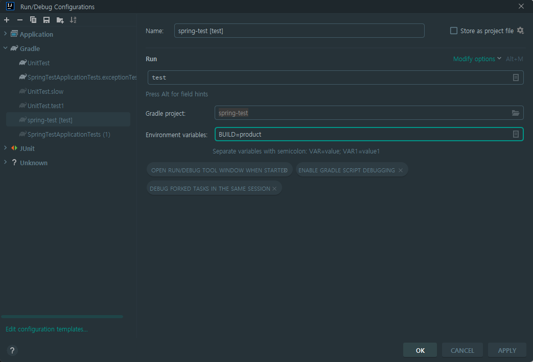Create a new folder with the folder-plus icon
The height and width of the screenshot is (362, 533).
[60, 20]
